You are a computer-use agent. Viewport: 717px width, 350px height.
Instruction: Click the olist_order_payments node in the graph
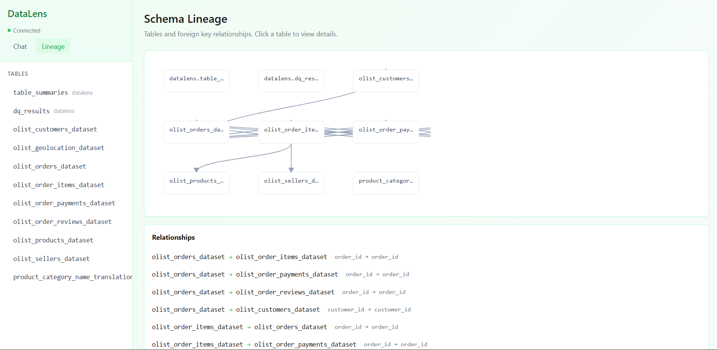[385, 132]
